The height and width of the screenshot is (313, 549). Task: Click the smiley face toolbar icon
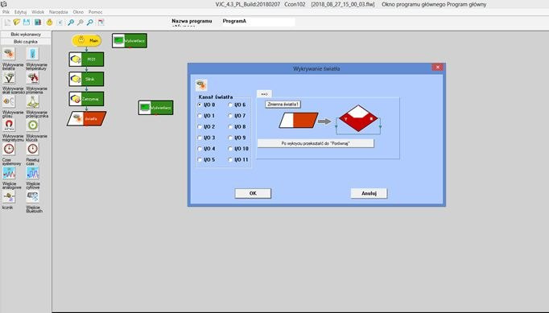(x=49, y=23)
